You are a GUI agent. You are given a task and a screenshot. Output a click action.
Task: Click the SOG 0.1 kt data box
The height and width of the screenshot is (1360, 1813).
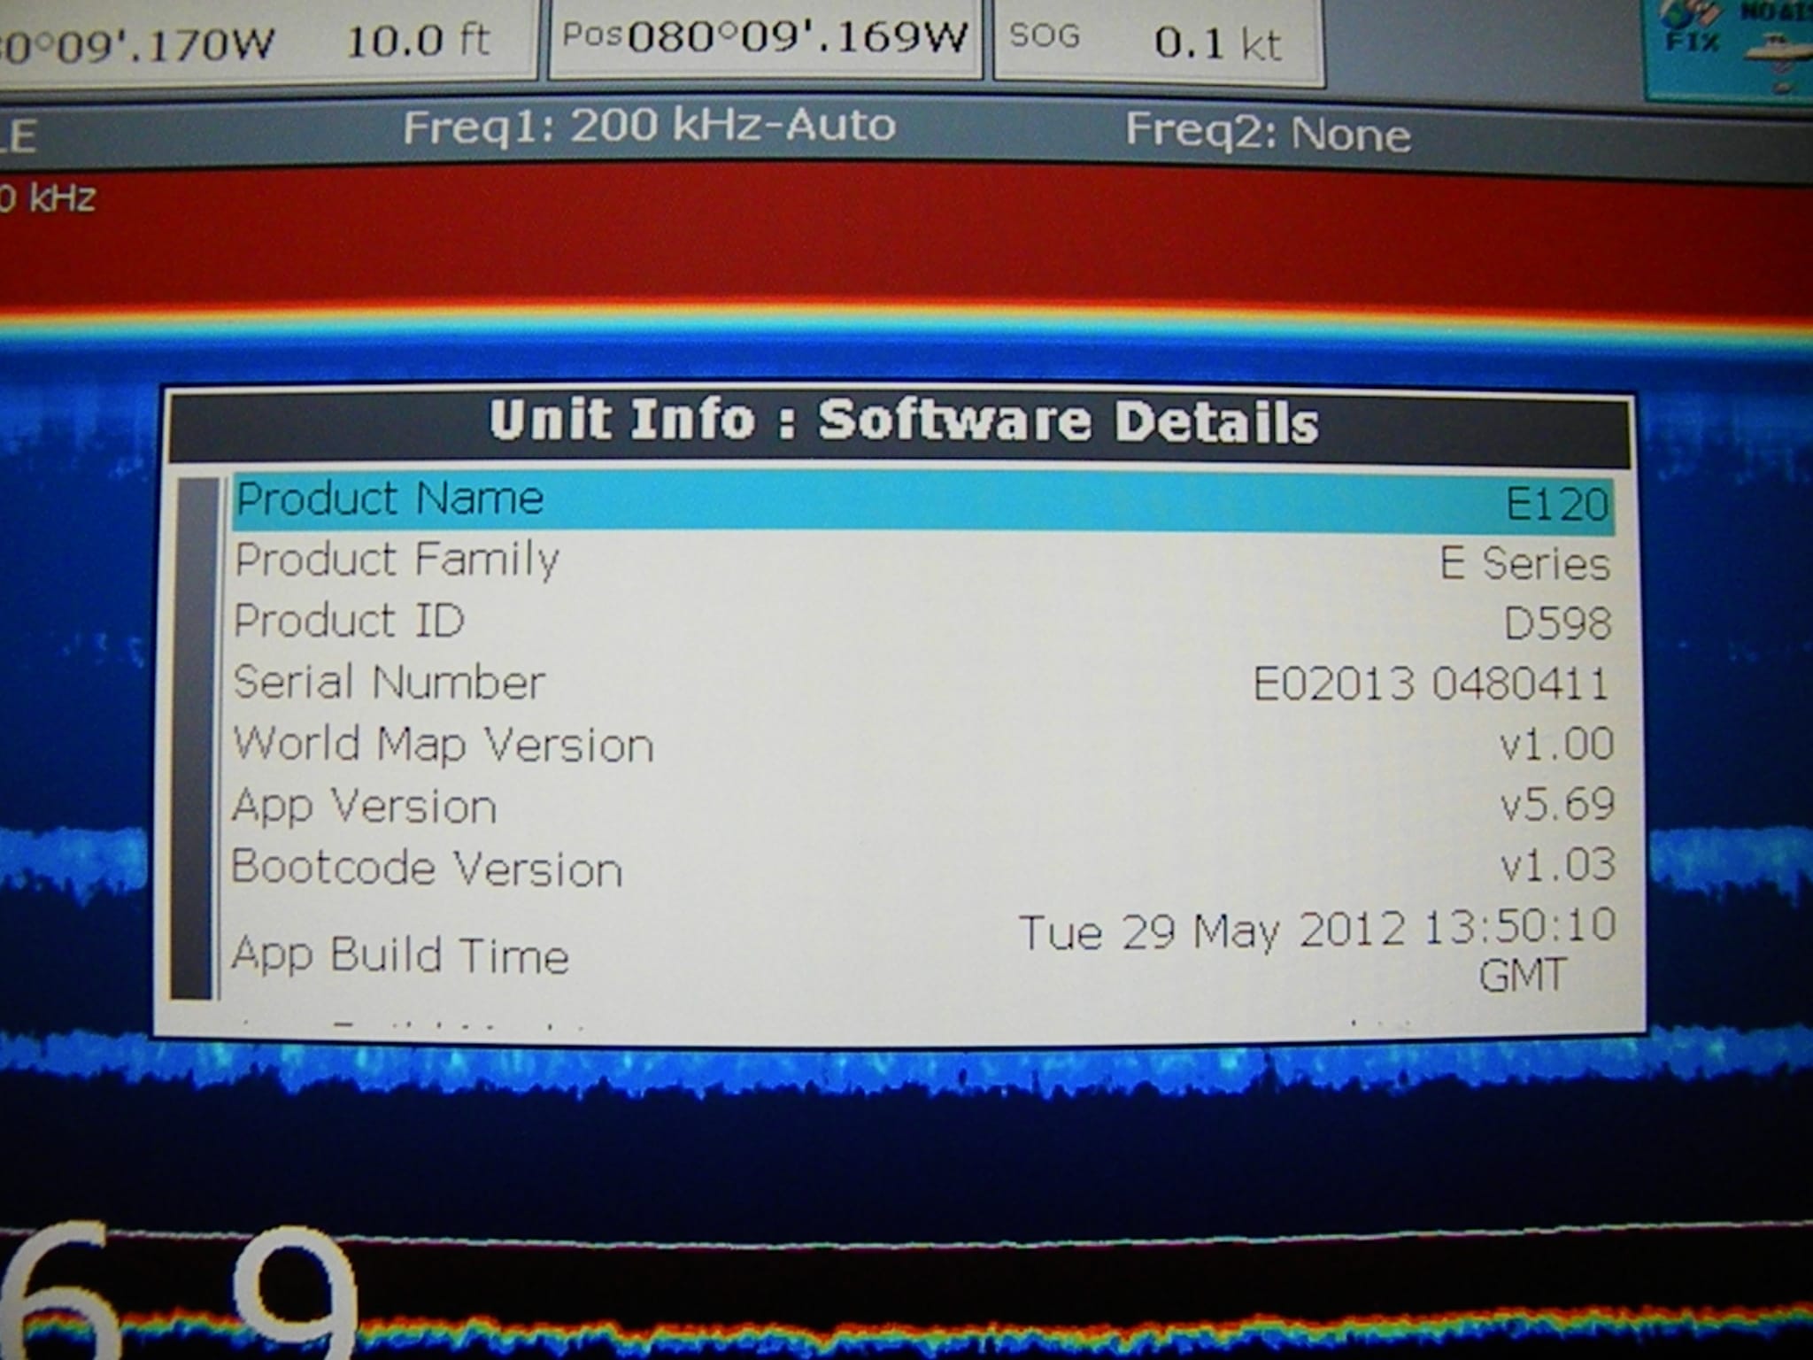point(1158,41)
